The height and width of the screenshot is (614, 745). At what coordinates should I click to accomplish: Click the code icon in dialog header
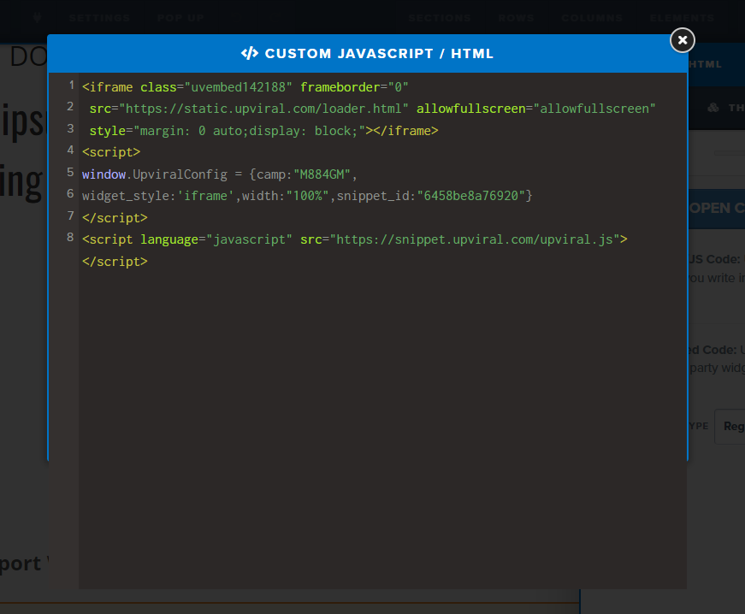click(250, 53)
